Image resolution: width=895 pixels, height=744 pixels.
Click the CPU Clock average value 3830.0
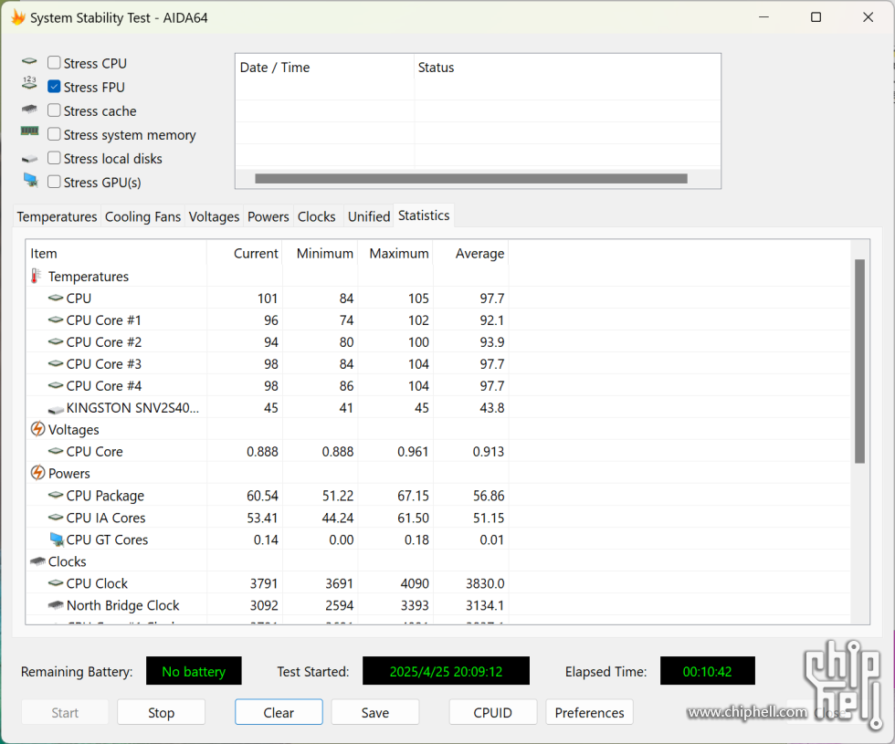(485, 583)
